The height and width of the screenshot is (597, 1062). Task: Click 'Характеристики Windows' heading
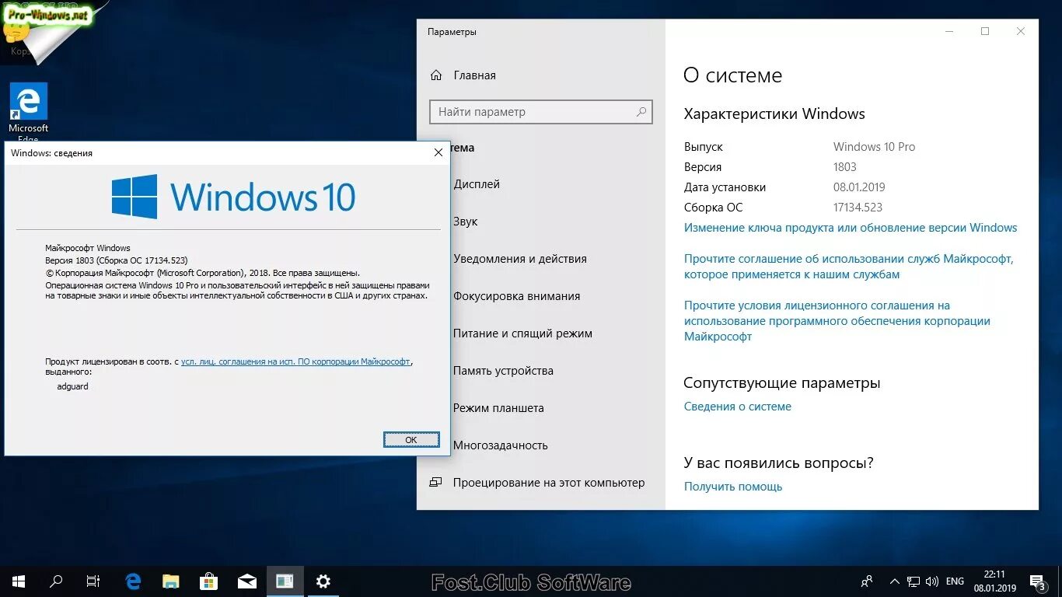pyautogui.click(x=774, y=114)
